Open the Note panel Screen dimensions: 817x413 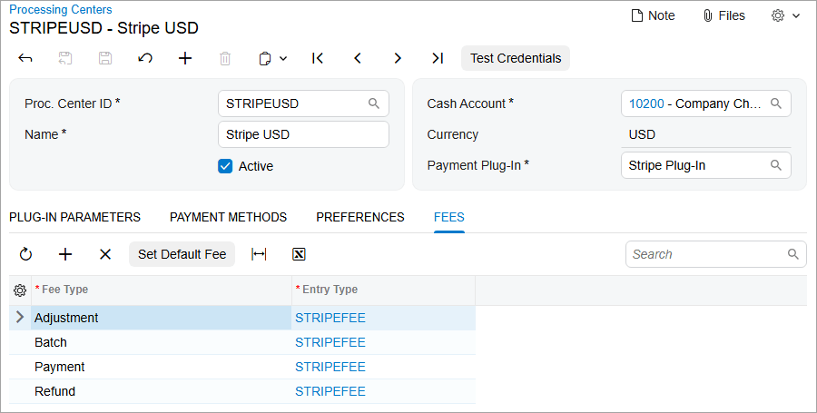(653, 15)
